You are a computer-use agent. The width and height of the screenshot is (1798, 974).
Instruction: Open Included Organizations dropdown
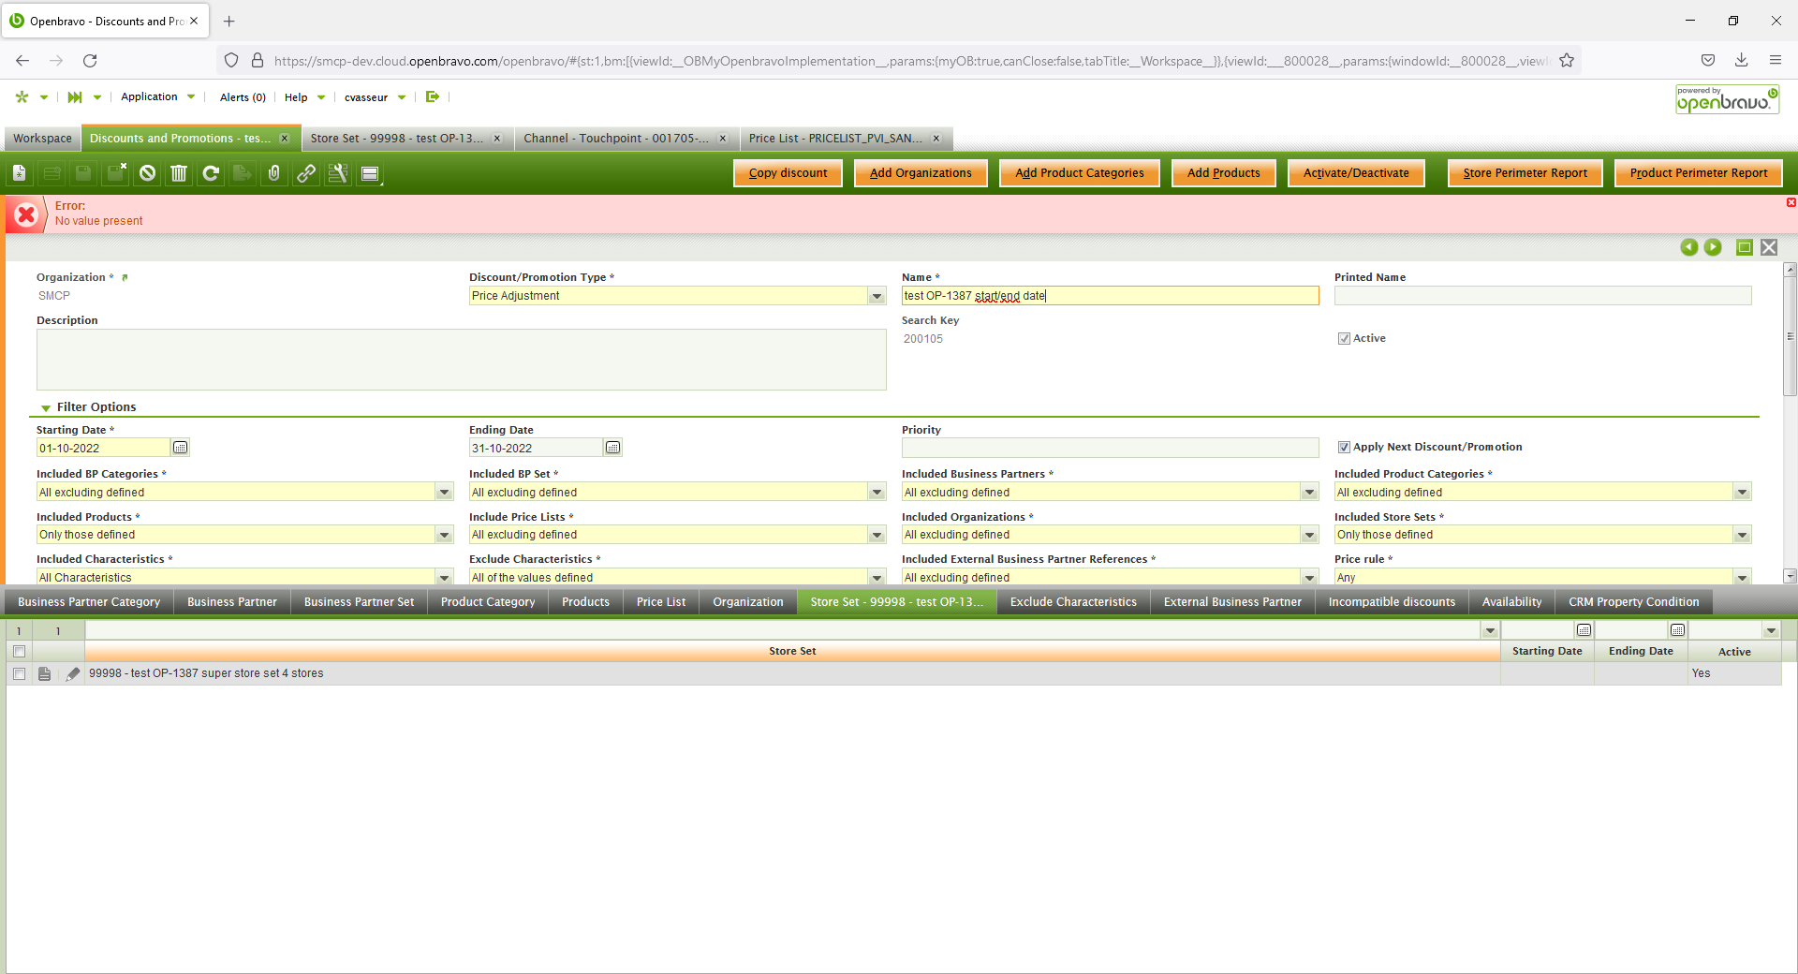click(x=1309, y=535)
